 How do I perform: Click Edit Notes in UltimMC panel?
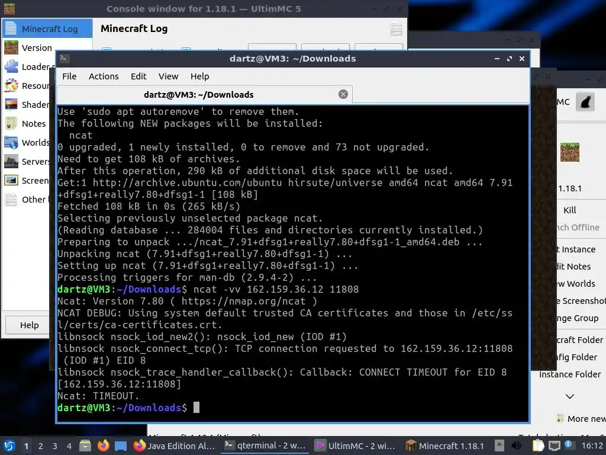[574, 267]
